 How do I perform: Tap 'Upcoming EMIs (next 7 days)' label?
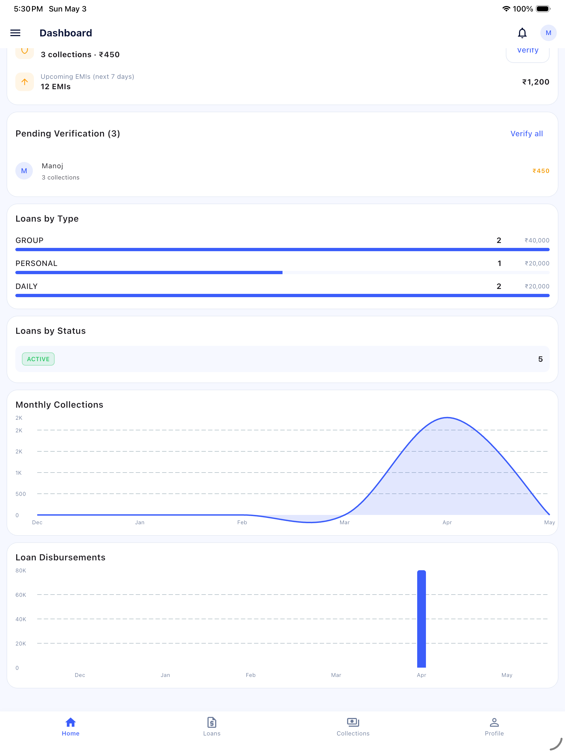click(x=87, y=77)
